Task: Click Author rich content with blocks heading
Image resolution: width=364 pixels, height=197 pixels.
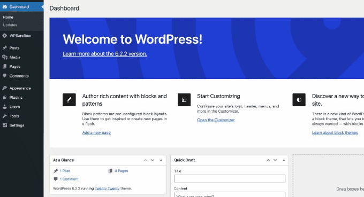Action: [x=124, y=100]
